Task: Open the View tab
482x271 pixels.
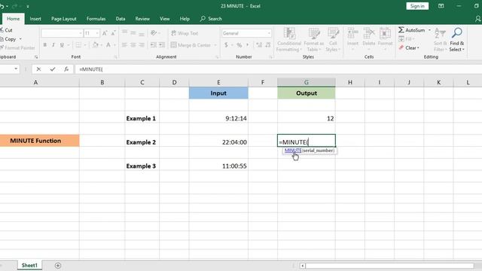Action: (164, 19)
